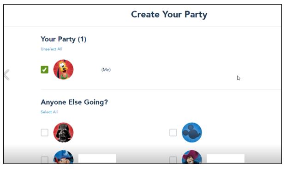Click the Pluto avatar in Your Party

click(x=64, y=69)
